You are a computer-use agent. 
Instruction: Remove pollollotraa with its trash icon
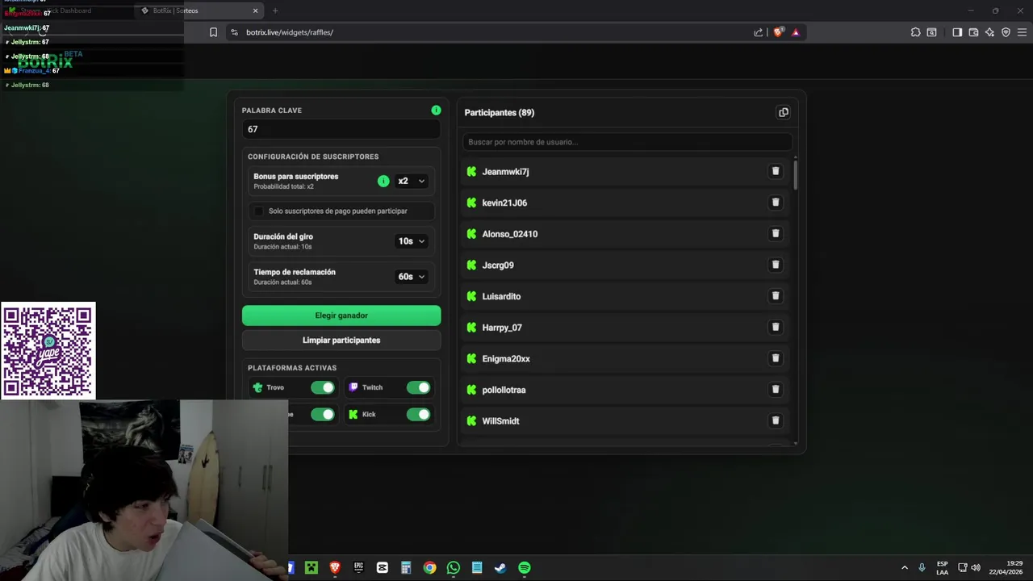(x=776, y=389)
